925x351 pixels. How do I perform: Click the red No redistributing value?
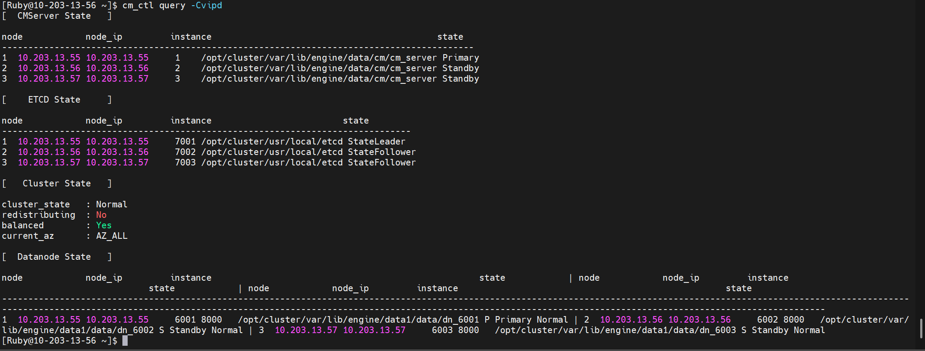101,215
